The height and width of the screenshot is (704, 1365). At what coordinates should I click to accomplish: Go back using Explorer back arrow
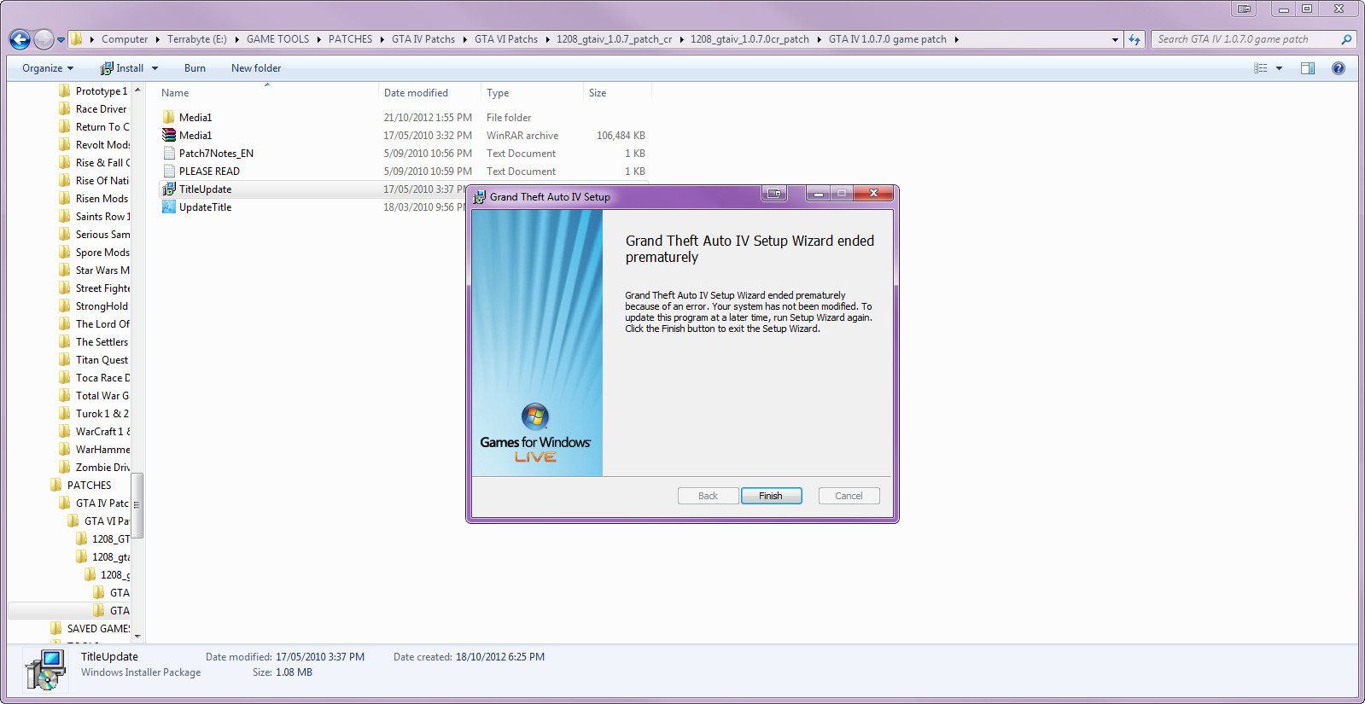20,39
